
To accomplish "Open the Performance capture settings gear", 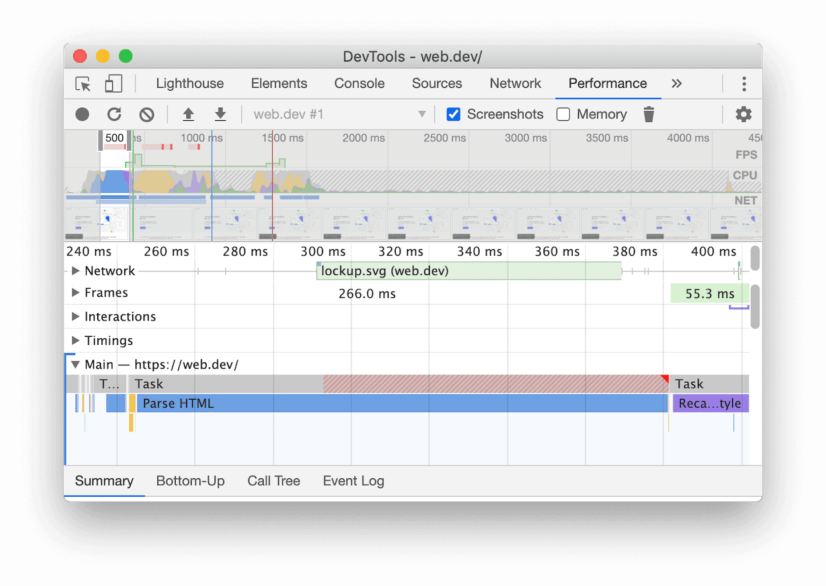I will 743,114.
